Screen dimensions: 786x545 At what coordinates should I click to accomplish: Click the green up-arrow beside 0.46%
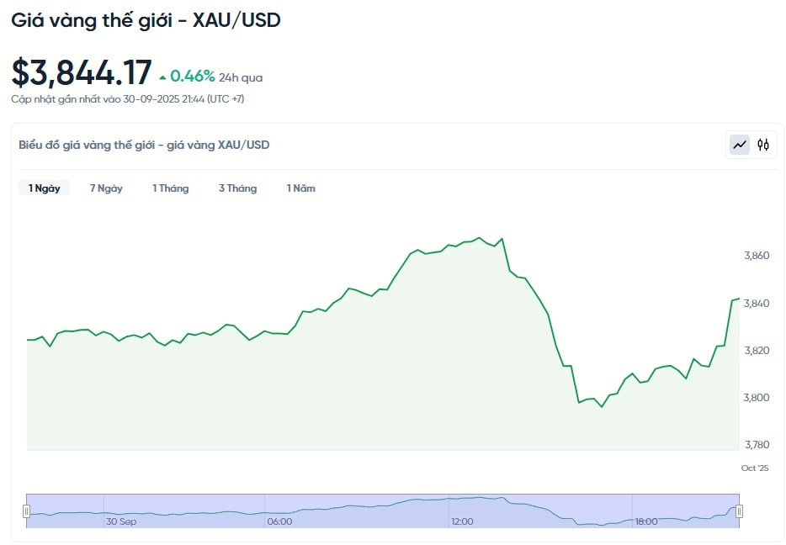tap(162, 77)
